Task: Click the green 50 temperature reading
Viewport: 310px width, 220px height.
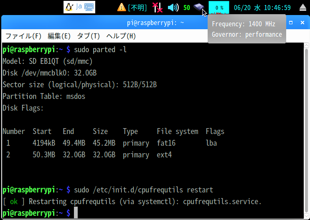Action: 187,8
